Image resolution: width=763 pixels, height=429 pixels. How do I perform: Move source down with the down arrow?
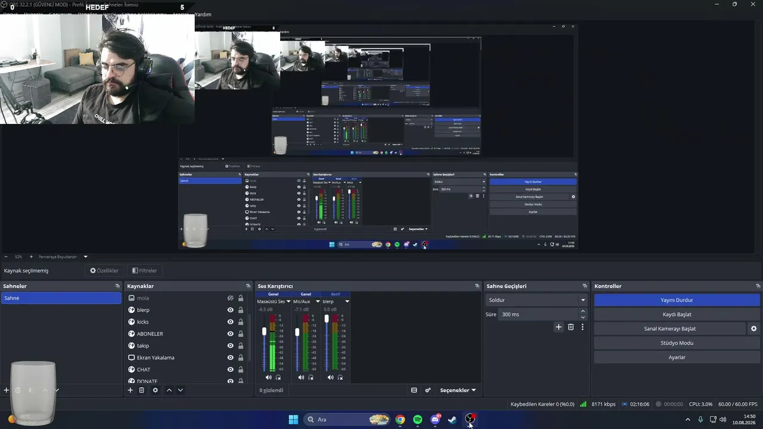[x=180, y=390]
